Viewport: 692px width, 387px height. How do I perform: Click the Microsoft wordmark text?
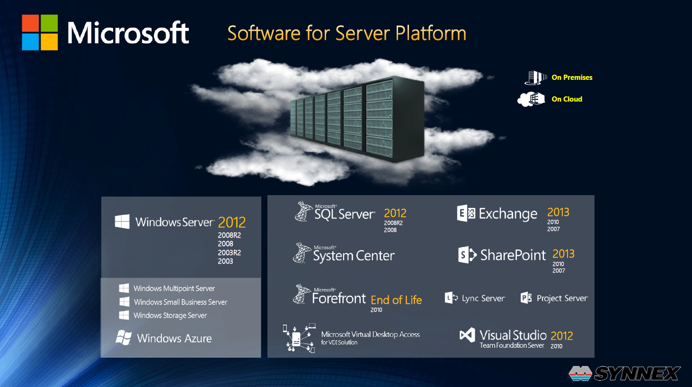coord(128,33)
